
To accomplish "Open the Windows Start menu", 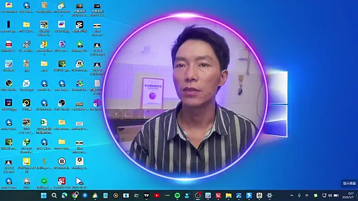I will [44, 195].
